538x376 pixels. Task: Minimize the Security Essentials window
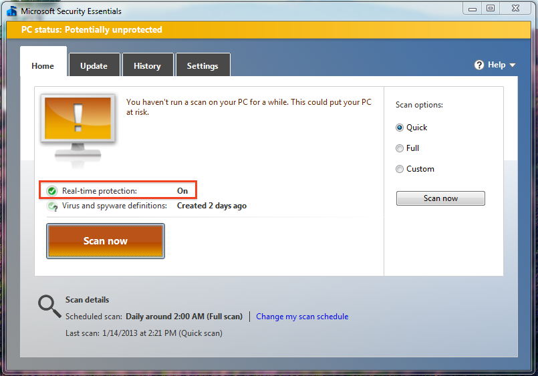[x=473, y=9]
